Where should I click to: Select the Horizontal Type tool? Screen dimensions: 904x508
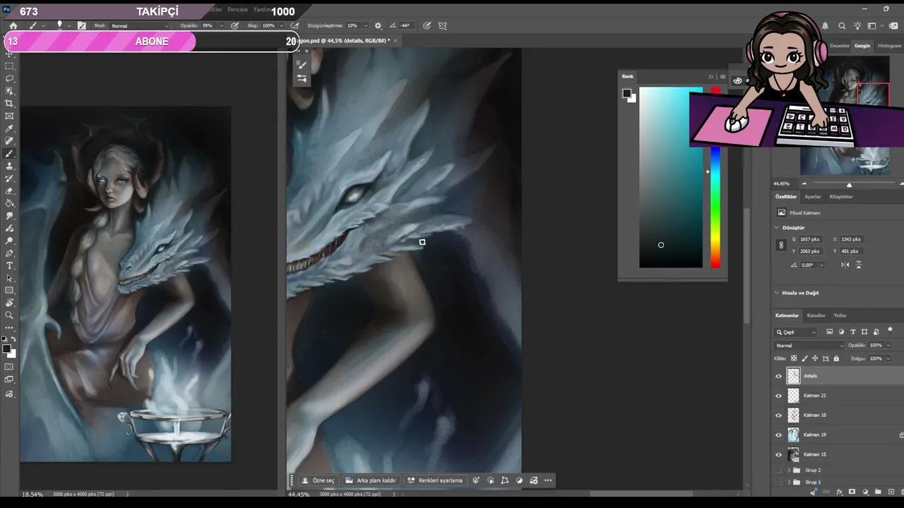[x=10, y=266]
